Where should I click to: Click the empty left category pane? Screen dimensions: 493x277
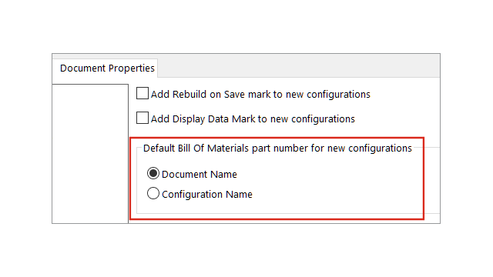point(90,154)
